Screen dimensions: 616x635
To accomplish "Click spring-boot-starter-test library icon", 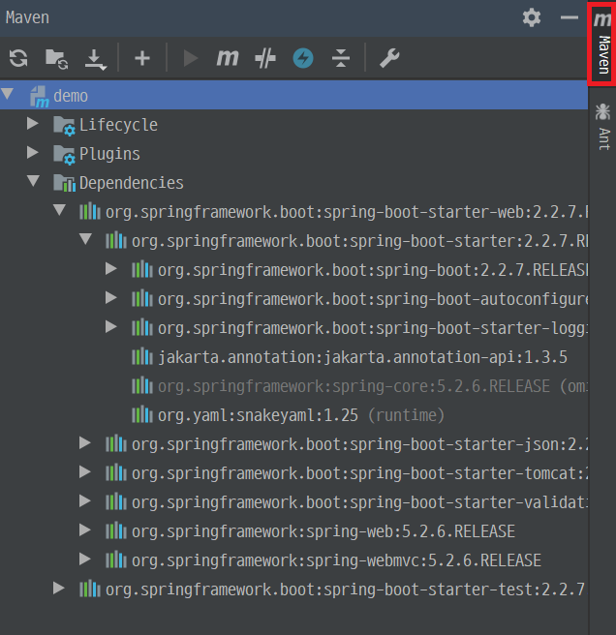I will point(90,589).
